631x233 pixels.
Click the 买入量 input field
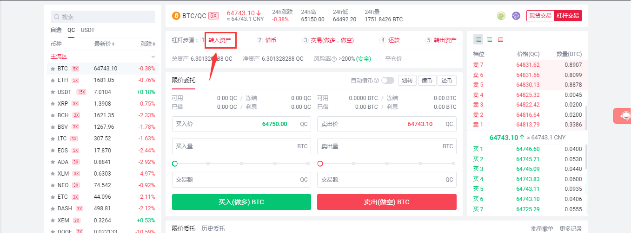point(241,146)
